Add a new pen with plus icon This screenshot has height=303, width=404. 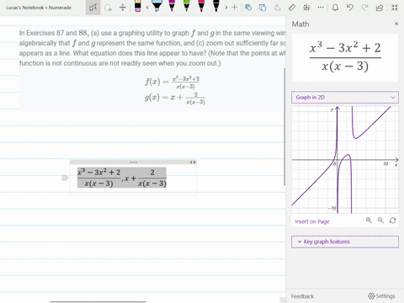coord(235,8)
